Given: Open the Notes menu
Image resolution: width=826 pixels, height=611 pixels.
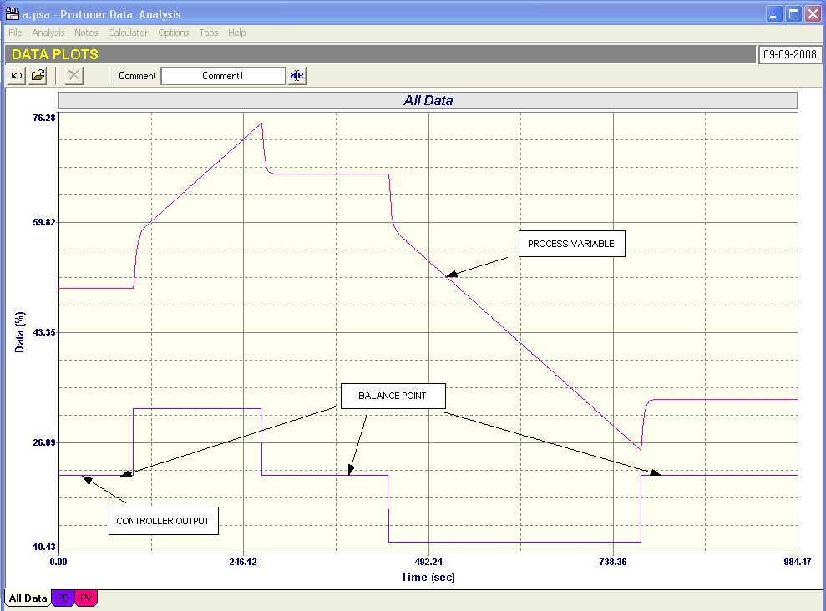Looking at the screenshot, I should click(x=86, y=33).
